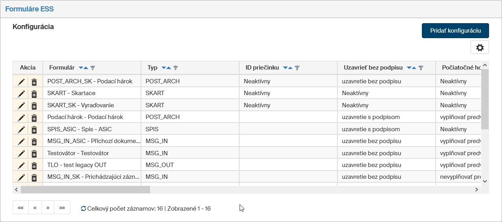Delete the TLO - test legacy OUT row
502x222 pixels.
click(34, 165)
